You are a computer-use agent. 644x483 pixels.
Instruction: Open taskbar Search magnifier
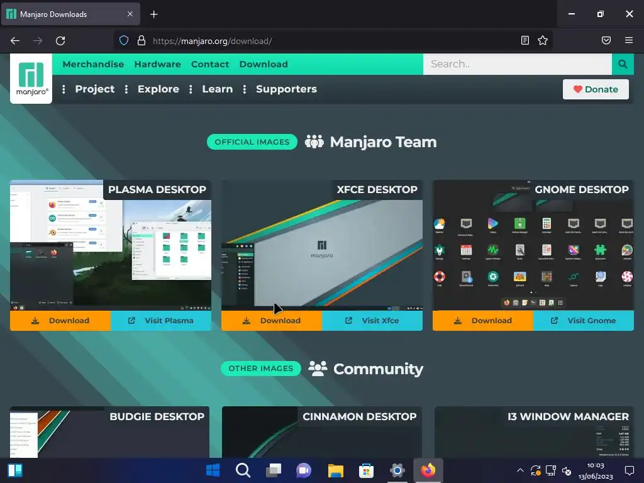pos(243,470)
